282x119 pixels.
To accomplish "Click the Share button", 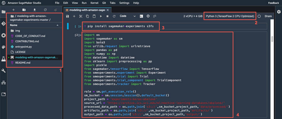I will coord(268,16).
